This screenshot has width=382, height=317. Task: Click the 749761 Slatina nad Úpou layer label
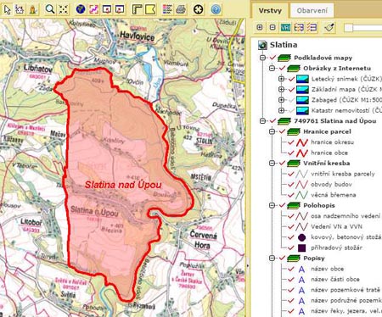point(335,121)
